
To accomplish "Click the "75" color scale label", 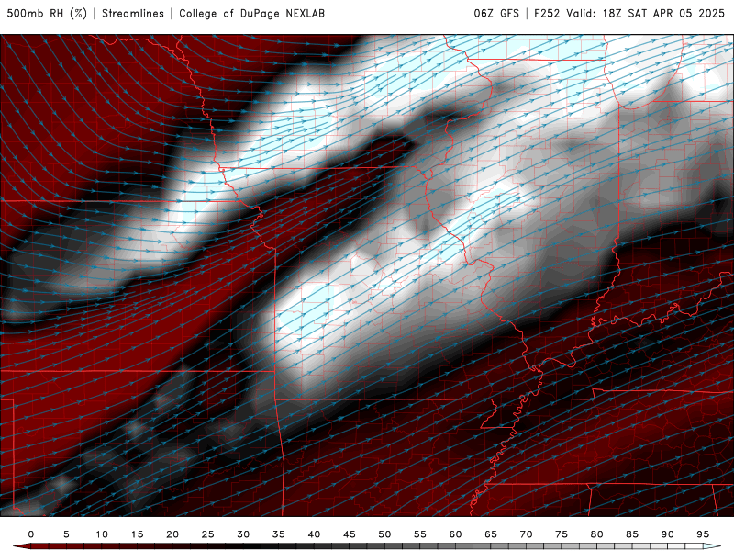I will tap(562, 534).
